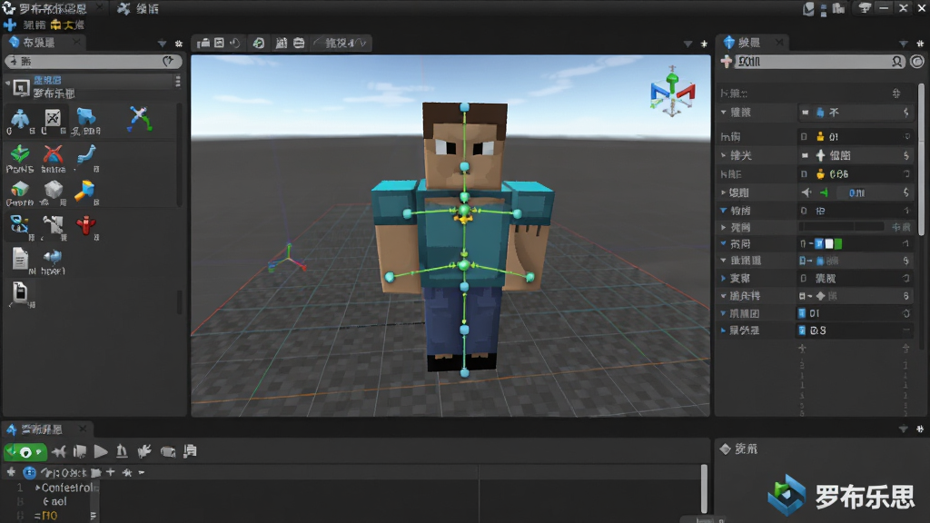Viewport: 930px width, 523px height.
Task: Click the blue round icon in bottom sub-toolbar
Action: 29,472
